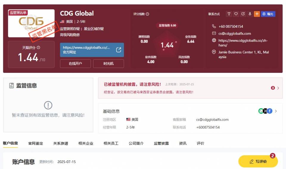The width and height of the screenshot is (286, 169).
Task: Click the T text-size icon
Action: coord(229,14)
